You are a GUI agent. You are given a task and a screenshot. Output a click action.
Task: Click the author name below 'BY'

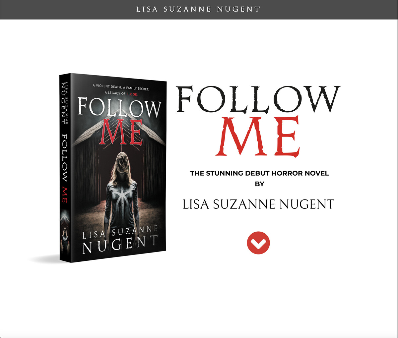tap(258, 204)
